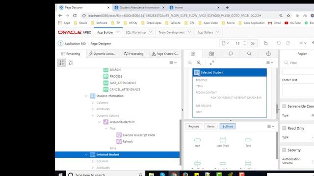Open the Page Search tab icon
The height and width of the screenshot is (176, 314).
pyautogui.click(x=249, y=54)
